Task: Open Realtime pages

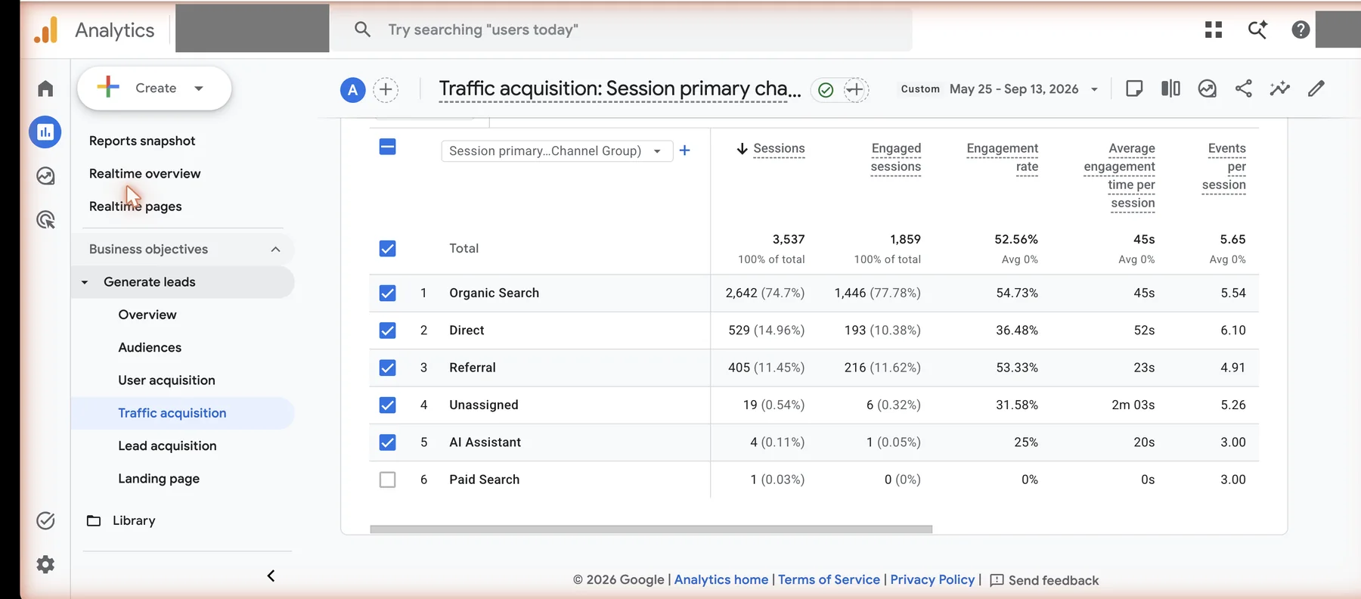Action: [135, 206]
